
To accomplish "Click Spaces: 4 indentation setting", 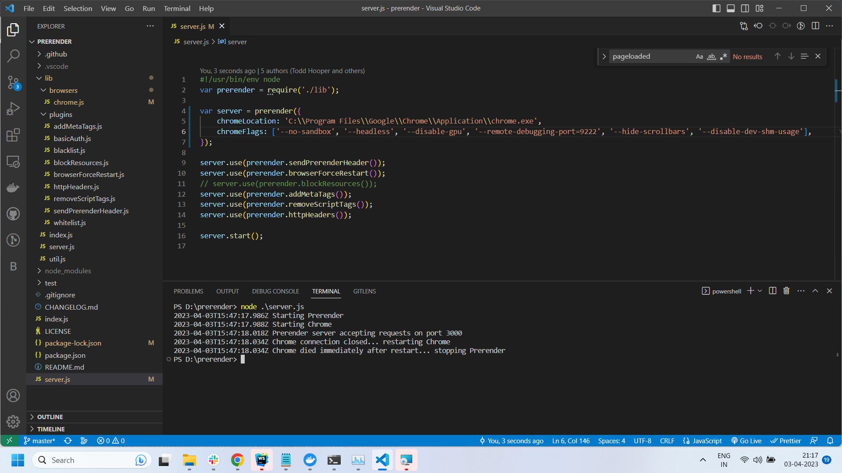I will pos(611,441).
